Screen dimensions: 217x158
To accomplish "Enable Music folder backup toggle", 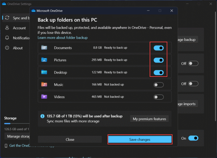I will 159,85.
